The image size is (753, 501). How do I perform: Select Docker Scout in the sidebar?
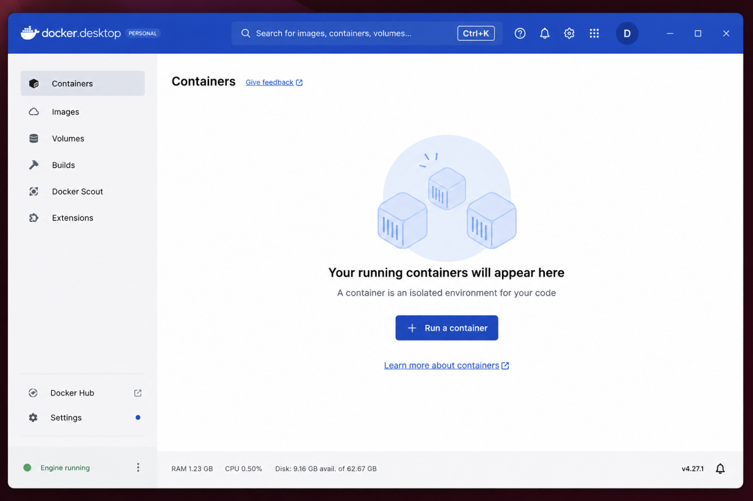point(82,192)
